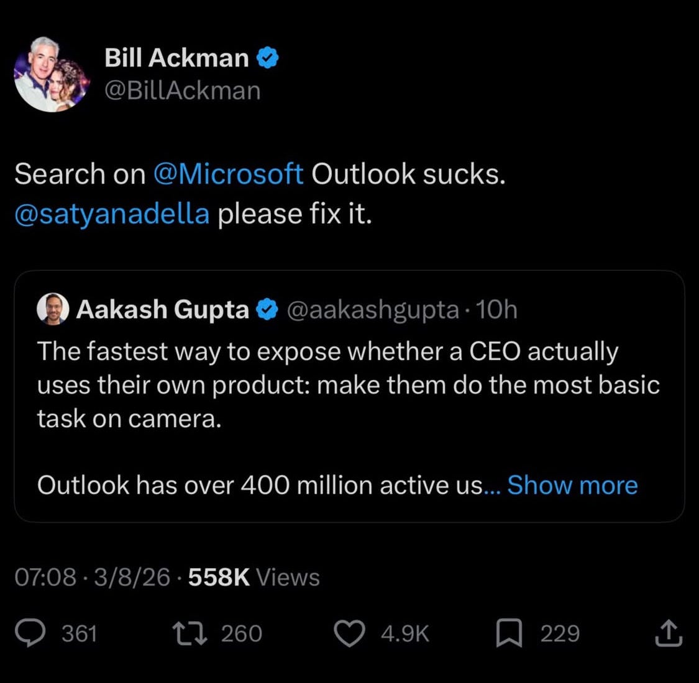Click Bill Ackman's verified badge
The height and width of the screenshot is (683, 699).
[x=267, y=58]
